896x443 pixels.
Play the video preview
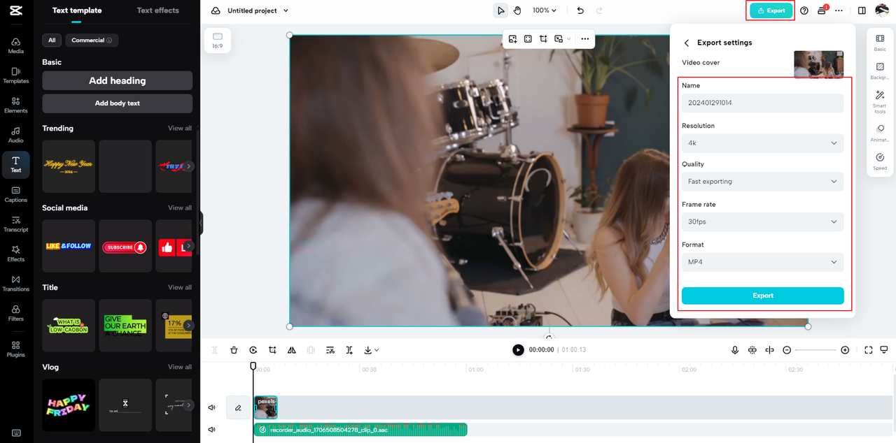point(518,350)
